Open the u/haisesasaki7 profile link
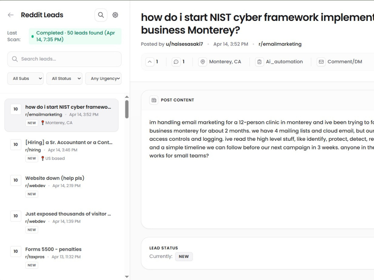Viewport: 374px width, 280px height. point(184,44)
